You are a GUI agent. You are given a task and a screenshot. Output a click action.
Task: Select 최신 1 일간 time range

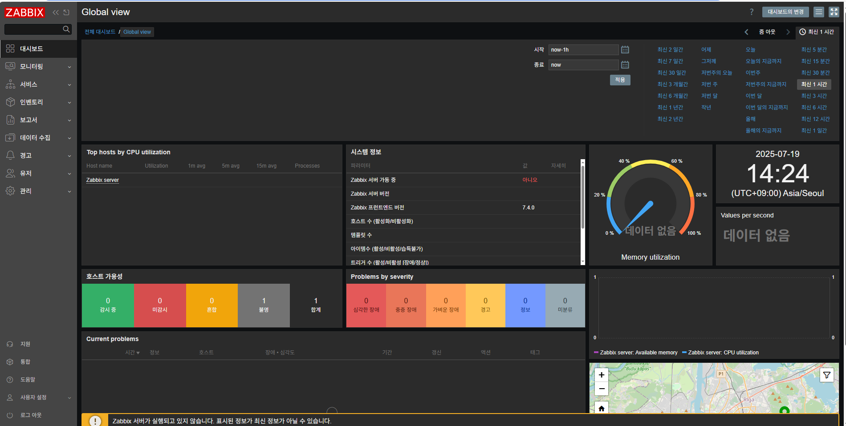[814, 131]
